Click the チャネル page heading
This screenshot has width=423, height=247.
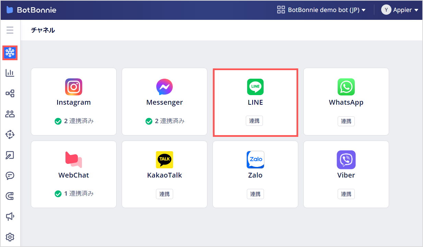[x=43, y=30]
